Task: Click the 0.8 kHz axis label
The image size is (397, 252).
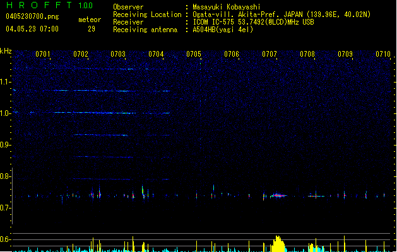Action: (x=6, y=176)
